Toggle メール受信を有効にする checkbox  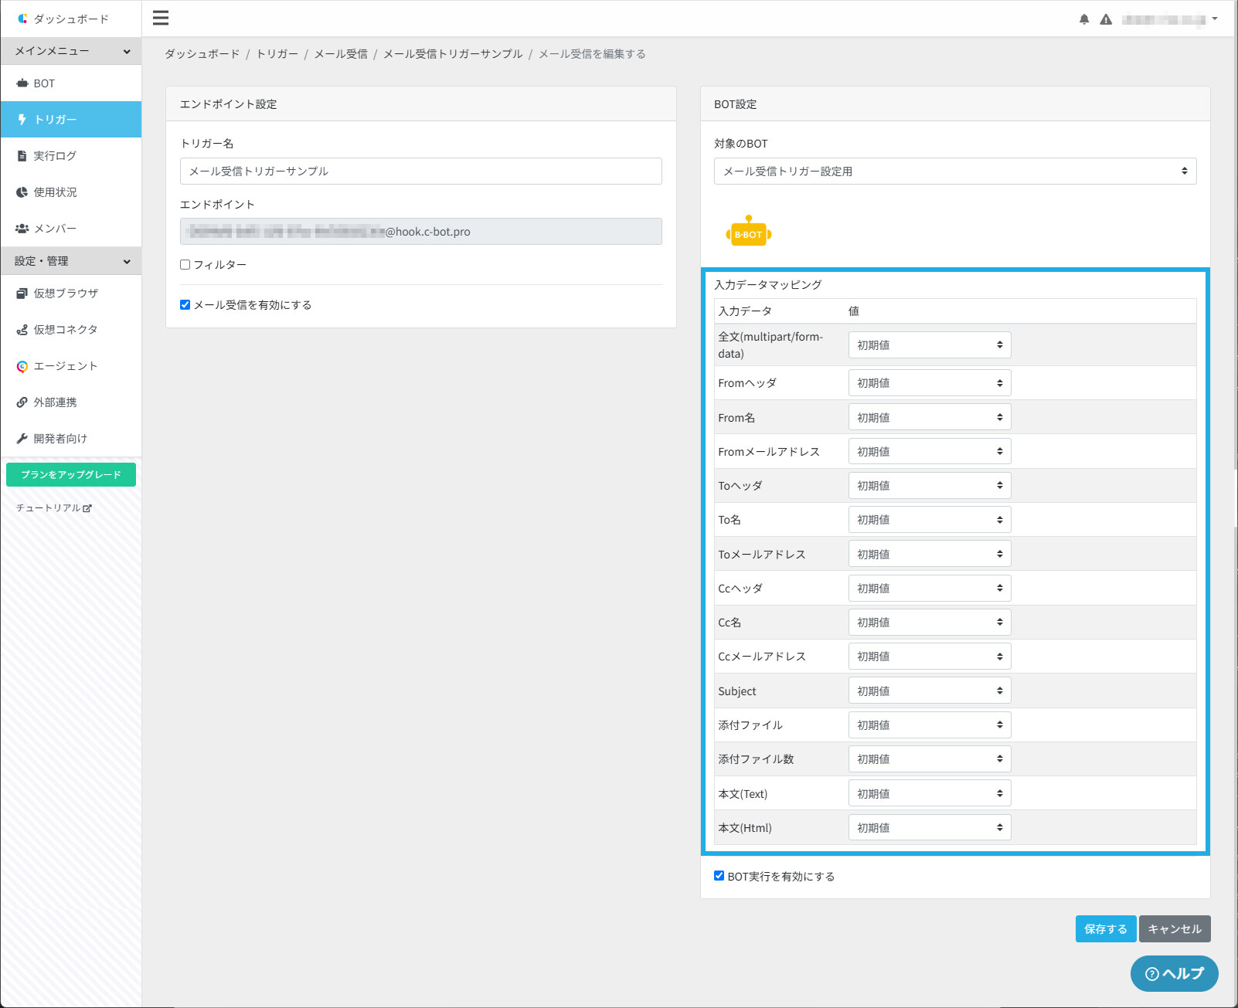click(185, 305)
